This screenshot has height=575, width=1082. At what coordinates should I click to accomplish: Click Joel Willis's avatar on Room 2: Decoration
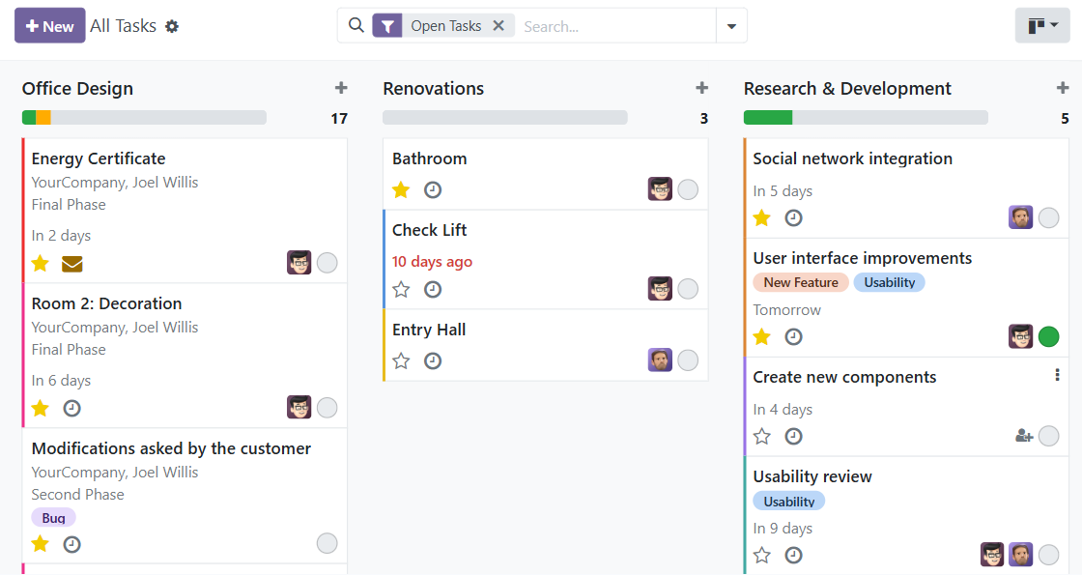point(299,408)
